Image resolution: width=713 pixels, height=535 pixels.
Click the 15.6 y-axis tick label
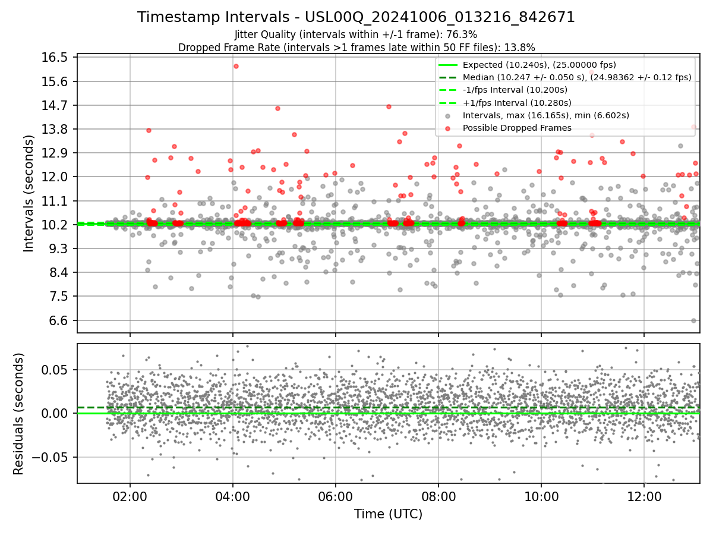[x=55, y=81]
